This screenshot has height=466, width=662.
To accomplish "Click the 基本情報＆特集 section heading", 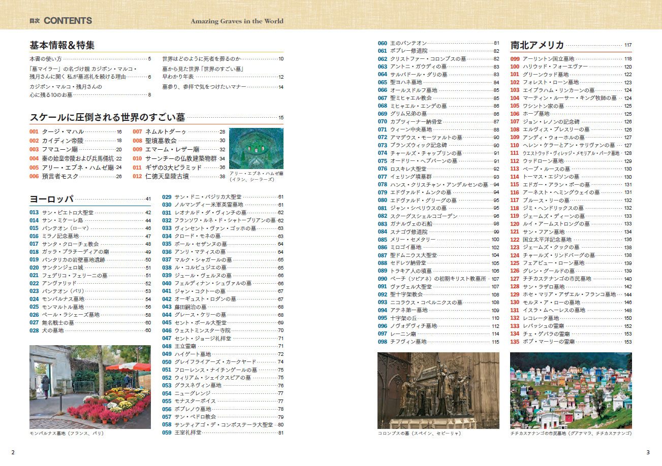I will 62,45.
